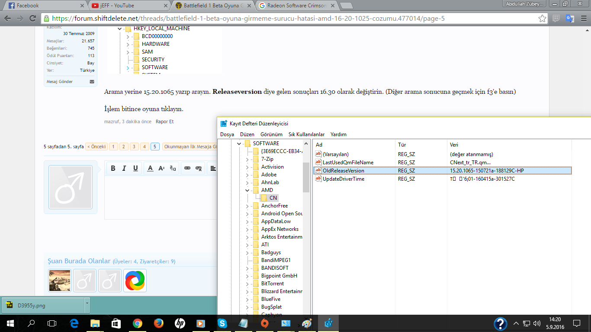Open Yardım menu in registry editor
The image size is (591, 332).
tap(338, 134)
